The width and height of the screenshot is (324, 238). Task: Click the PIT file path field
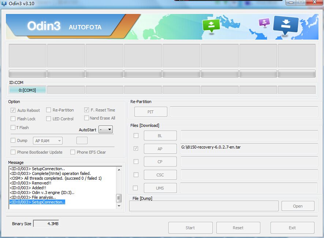point(244,111)
